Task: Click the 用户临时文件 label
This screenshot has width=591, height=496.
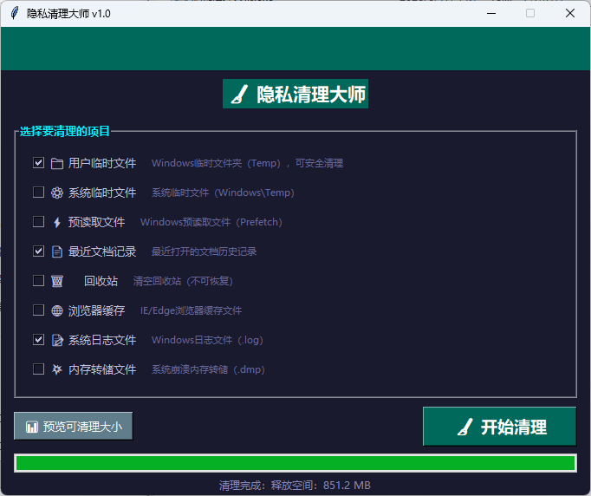Action: click(102, 163)
